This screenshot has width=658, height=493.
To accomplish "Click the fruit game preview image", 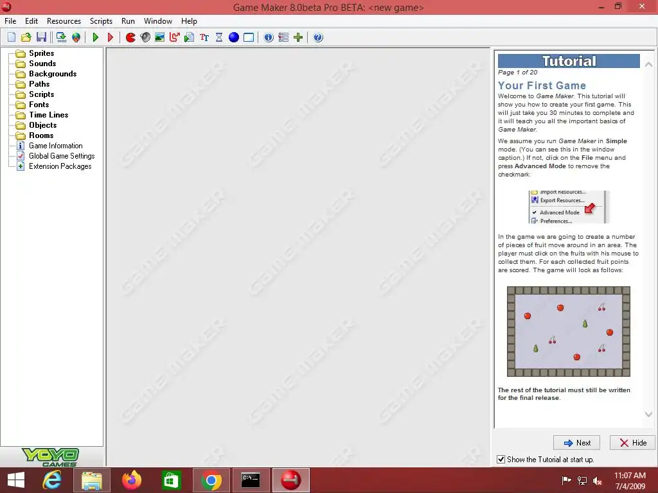I will pos(569,332).
